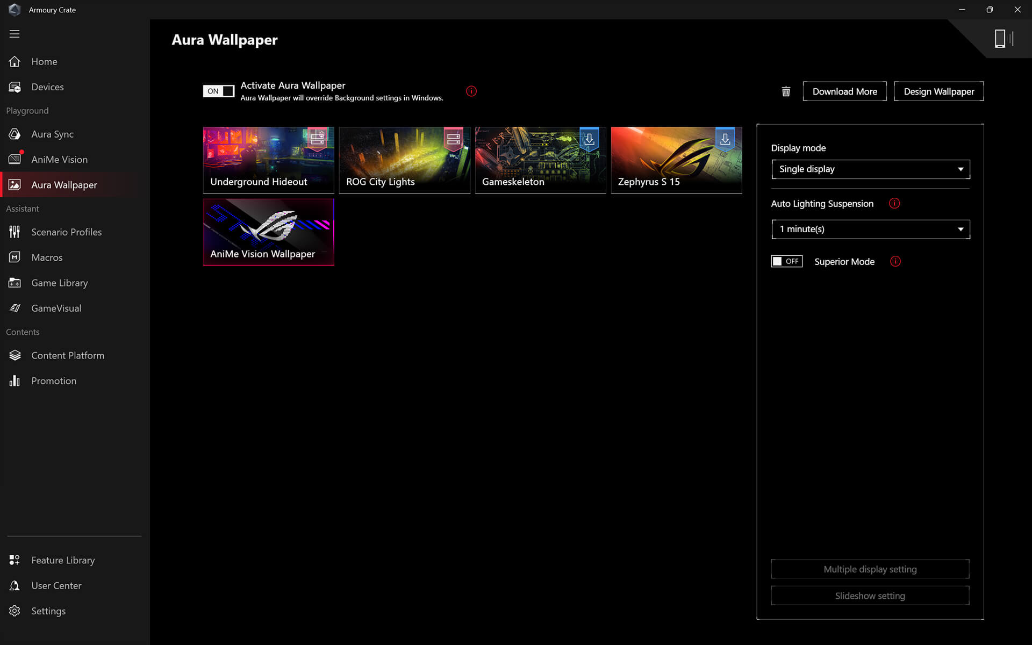
Task: Open device panel icon at top right
Action: coord(1003,39)
